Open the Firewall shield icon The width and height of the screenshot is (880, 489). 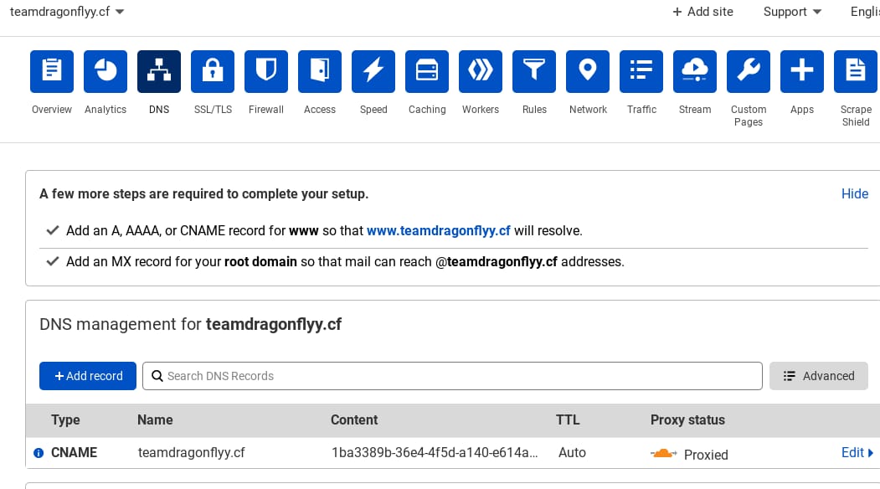click(266, 71)
